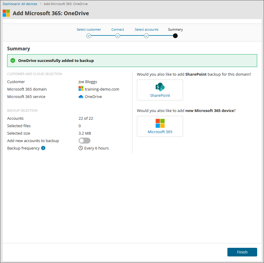This screenshot has height=263, width=264.
Task: Click the OneDrive cloud icon
Action: tap(81, 97)
